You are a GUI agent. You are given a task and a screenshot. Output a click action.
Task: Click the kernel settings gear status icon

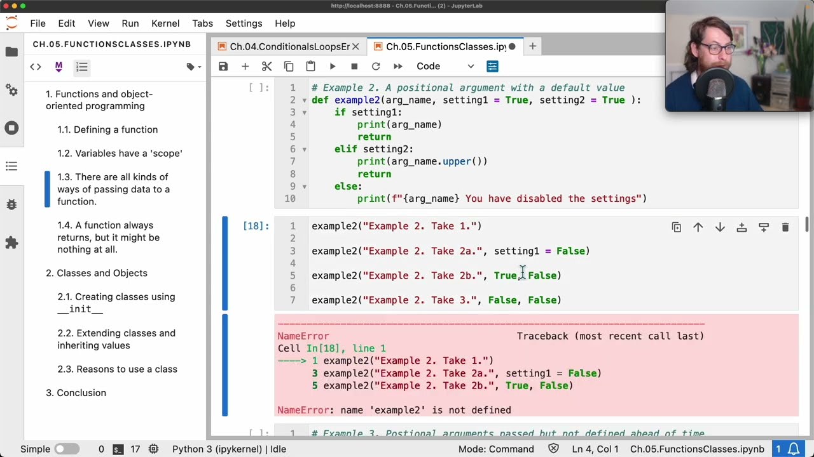[x=153, y=449]
